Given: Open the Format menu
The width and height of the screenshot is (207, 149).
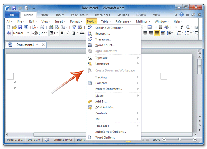Looking at the screenshot, I should (x=76, y=22).
